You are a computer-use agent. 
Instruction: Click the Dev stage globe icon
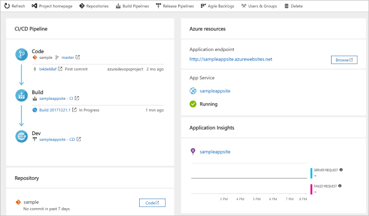pyautogui.click(x=22, y=137)
